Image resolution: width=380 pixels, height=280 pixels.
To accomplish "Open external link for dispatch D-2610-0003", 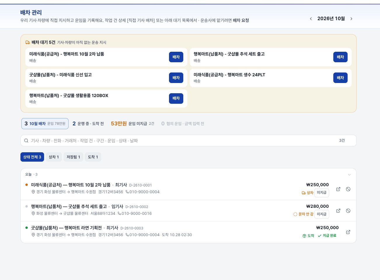I will 348,232.
